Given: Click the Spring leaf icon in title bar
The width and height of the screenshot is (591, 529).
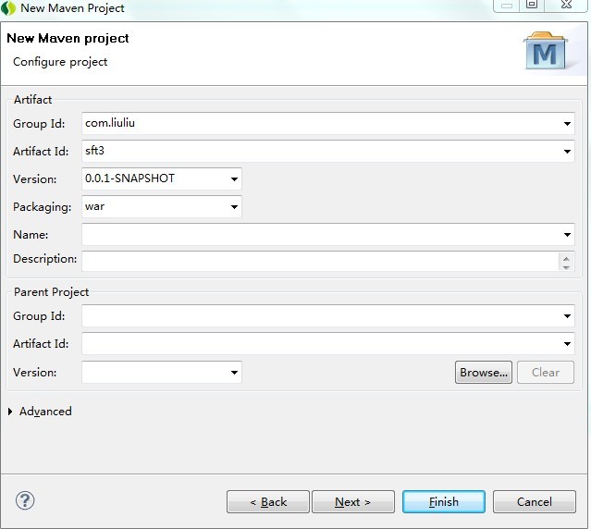Looking at the screenshot, I should tap(8, 8).
